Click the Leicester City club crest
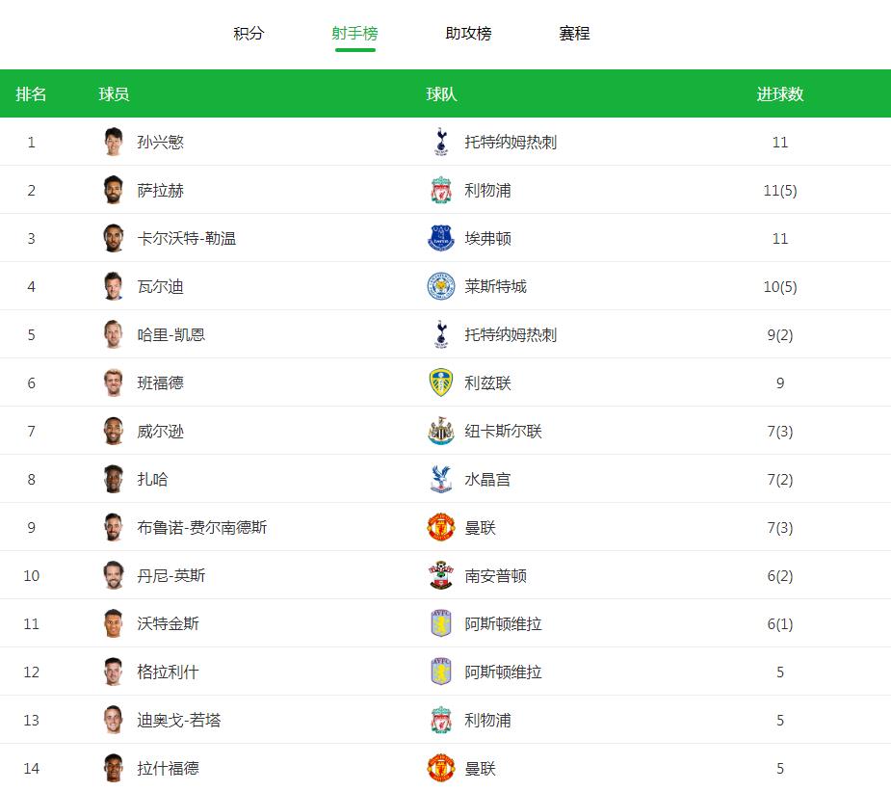 point(441,286)
